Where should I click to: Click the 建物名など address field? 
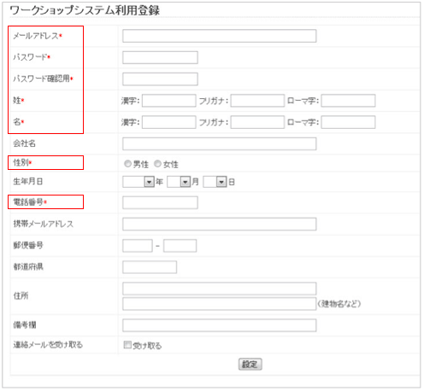pos(219,304)
